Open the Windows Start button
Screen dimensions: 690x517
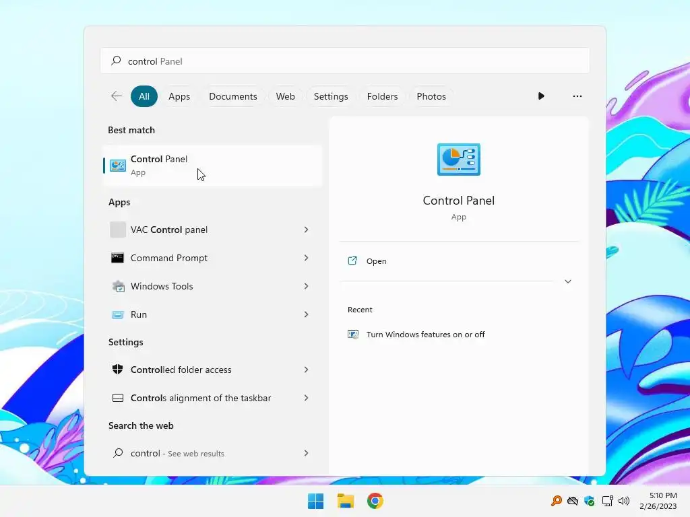pyautogui.click(x=315, y=501)
